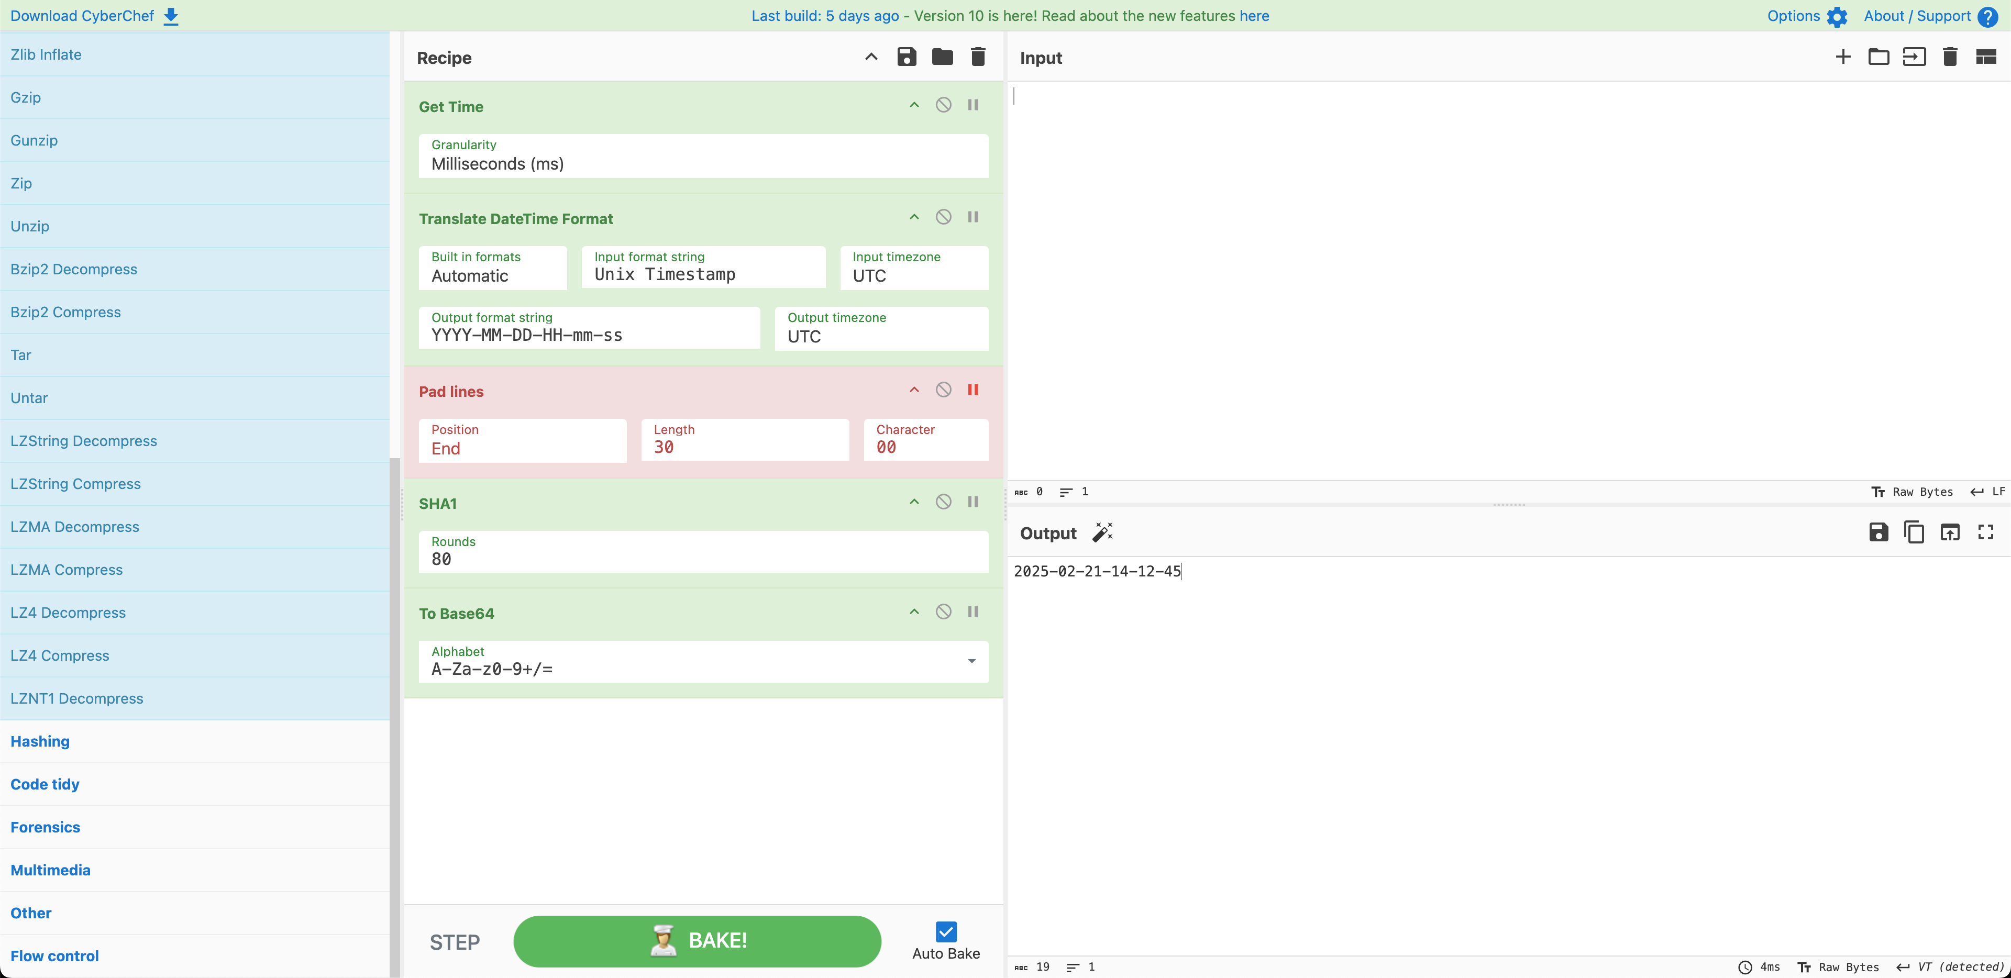Click the magic wand icon near Output
This screenshot has height=978, width=2011.
(x=1102, y=532)
